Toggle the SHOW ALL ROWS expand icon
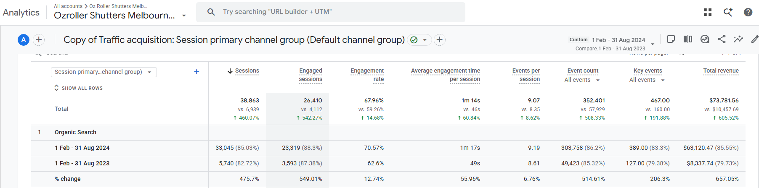The width and height of the screenshot is (759, 188). click(x=56, y=88)
